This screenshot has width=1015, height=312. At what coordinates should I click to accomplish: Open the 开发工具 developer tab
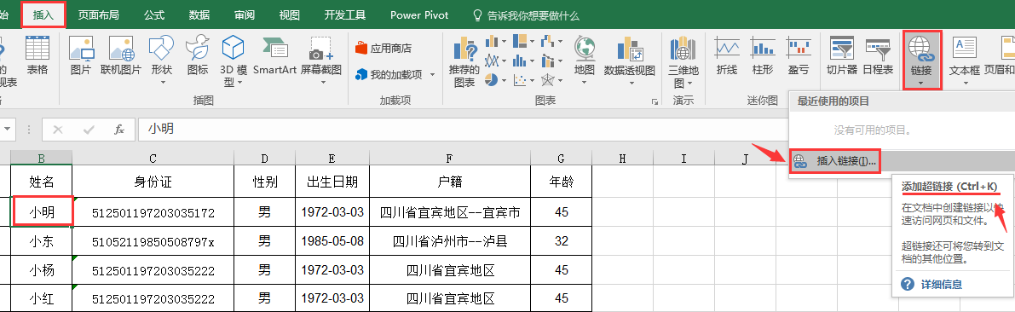coord(344,14)
